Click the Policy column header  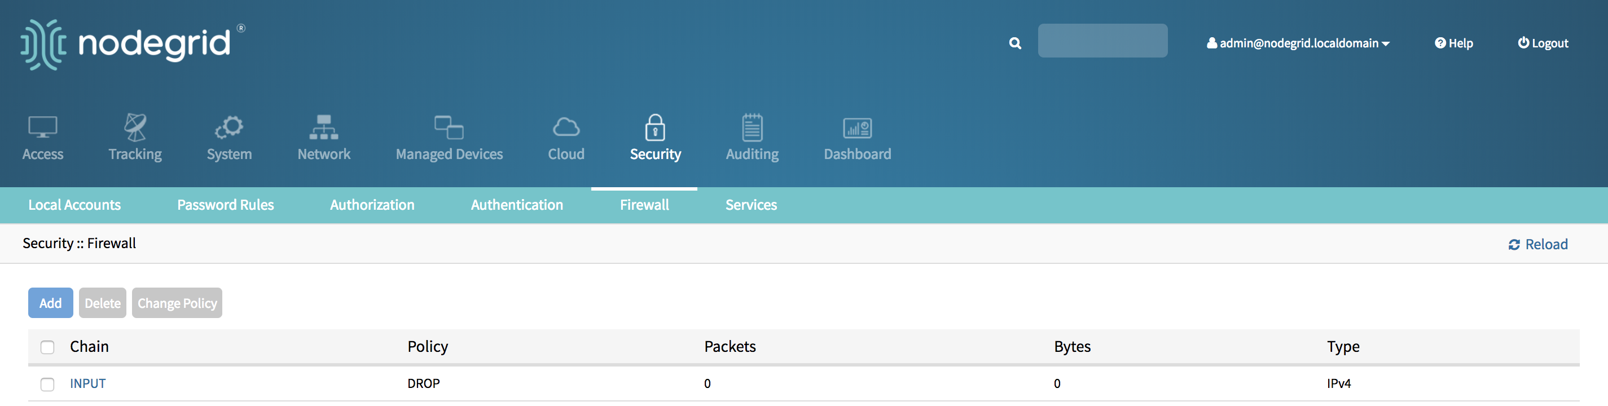pos(428,347)
